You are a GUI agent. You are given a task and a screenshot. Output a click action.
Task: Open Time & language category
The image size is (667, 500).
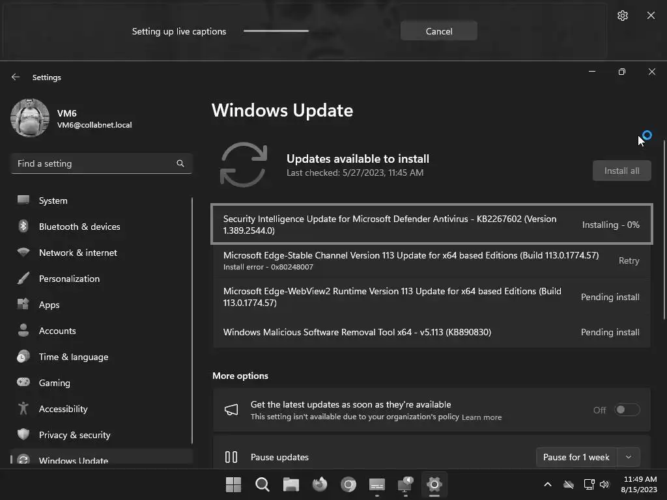[x=101, y=357]
